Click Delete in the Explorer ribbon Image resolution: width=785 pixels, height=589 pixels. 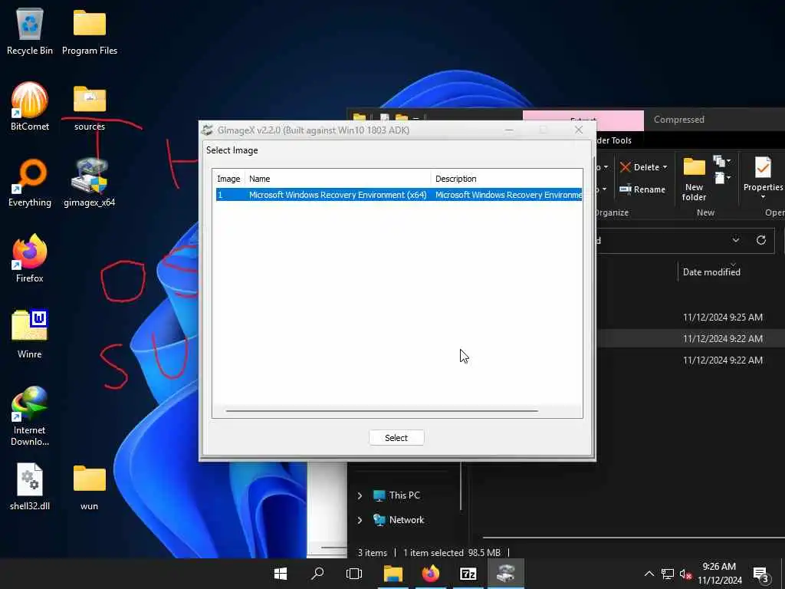tap(639, 167)
